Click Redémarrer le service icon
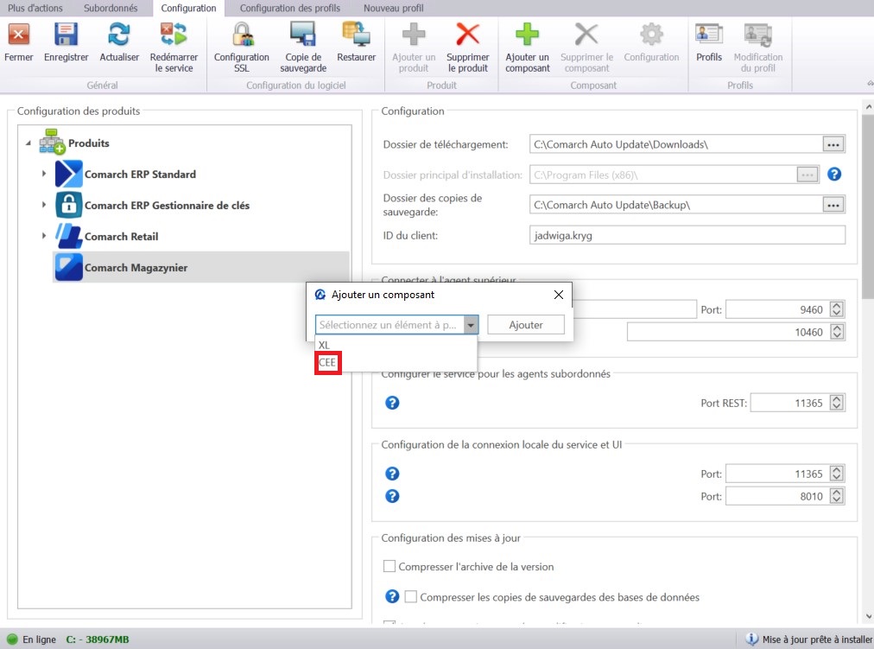This screenshot has width=874, height=649. (x=174, y=35)
